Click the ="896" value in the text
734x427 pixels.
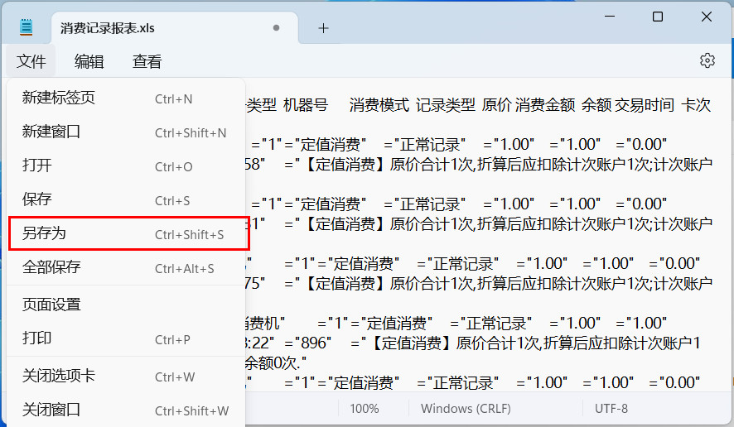pyautogui.click(x=307, y=343)
